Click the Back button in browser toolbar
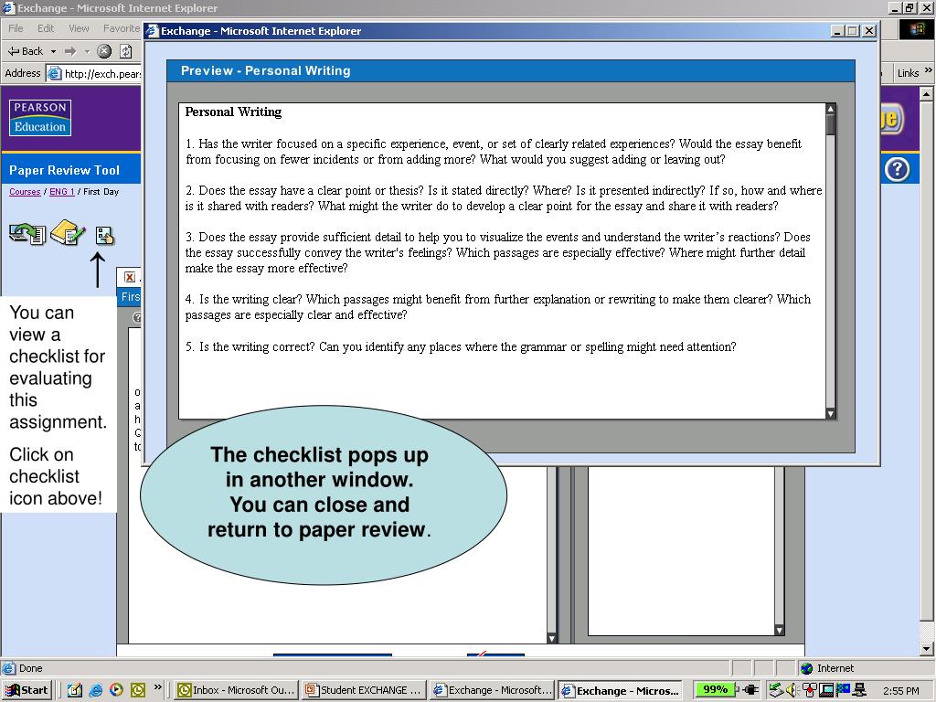 tap(26, 51)
